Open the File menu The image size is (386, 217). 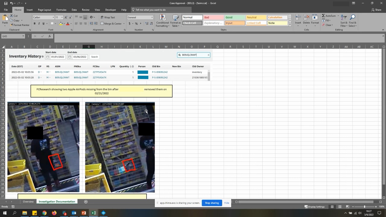pos(6,10)
